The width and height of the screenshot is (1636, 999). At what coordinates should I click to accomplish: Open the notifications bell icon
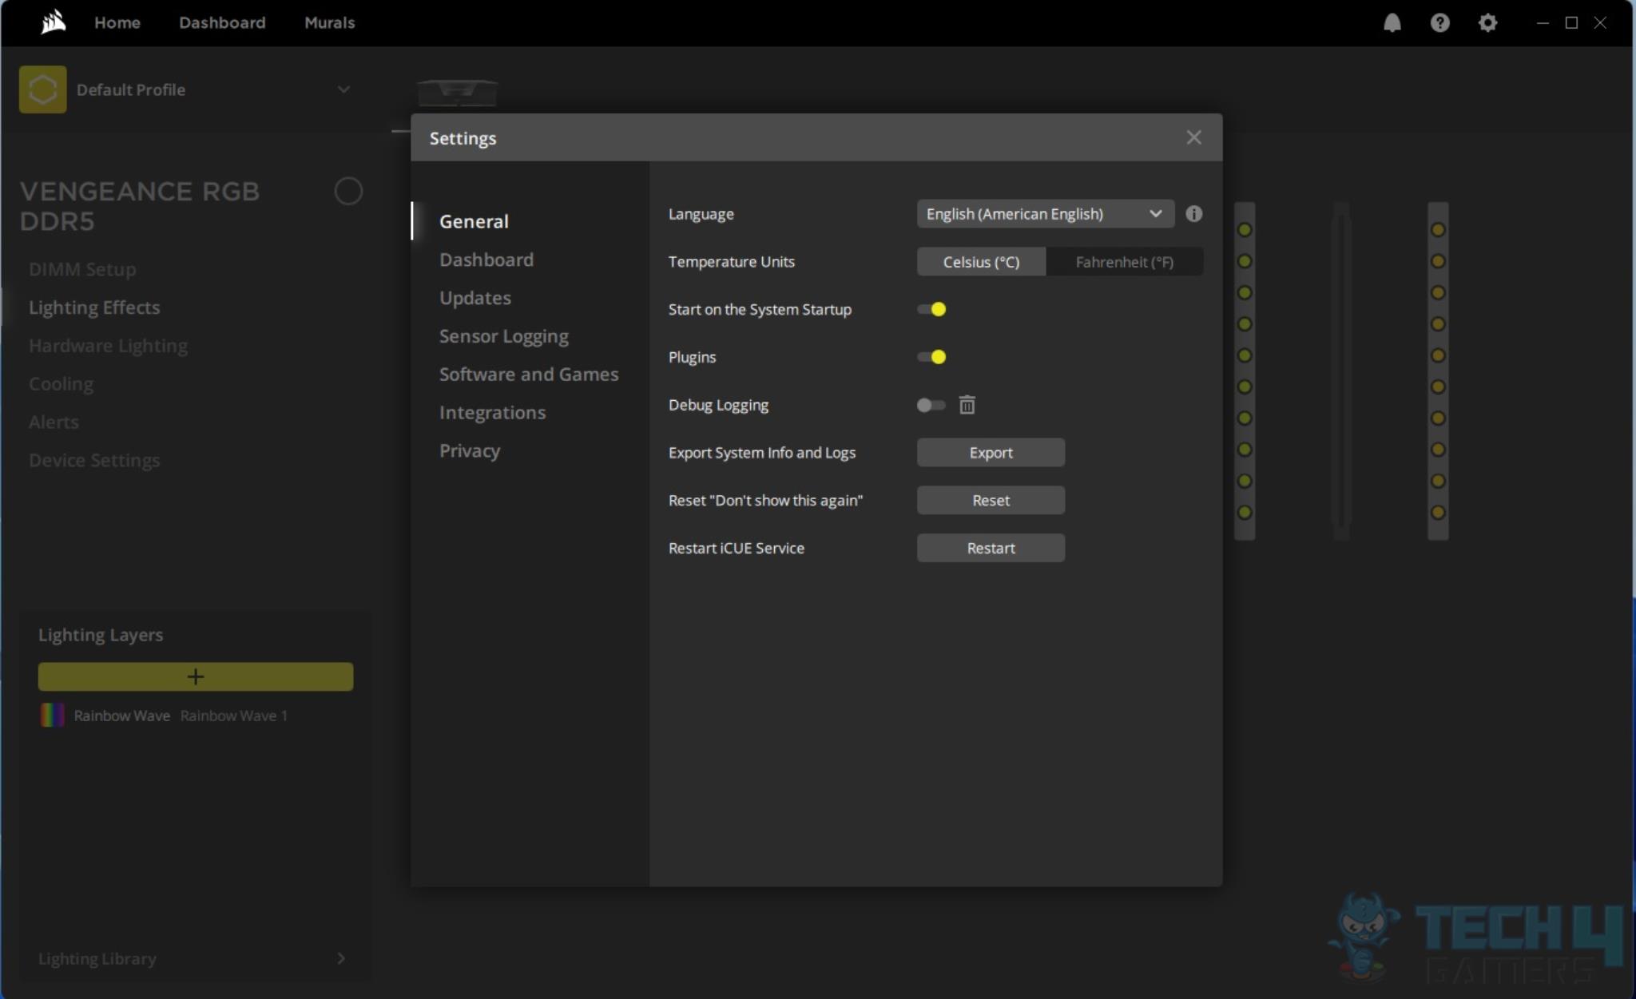click(1392, 22)
